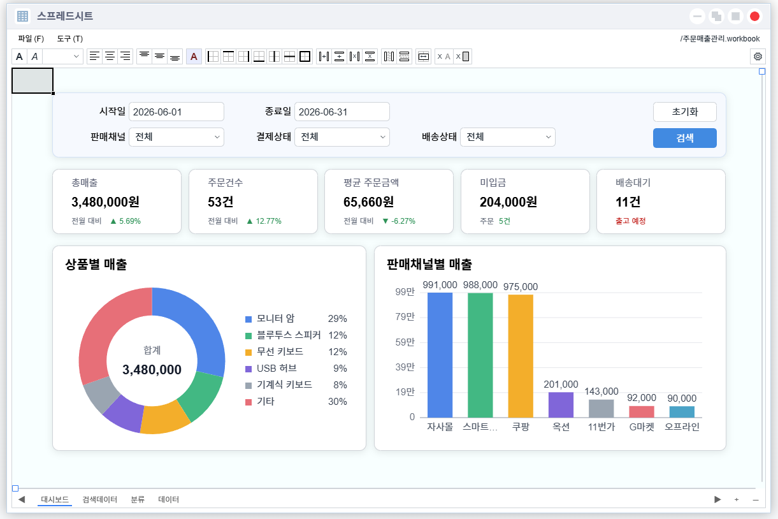
Task: Adjust row height toolbar icon
Action: click(404, 57)
